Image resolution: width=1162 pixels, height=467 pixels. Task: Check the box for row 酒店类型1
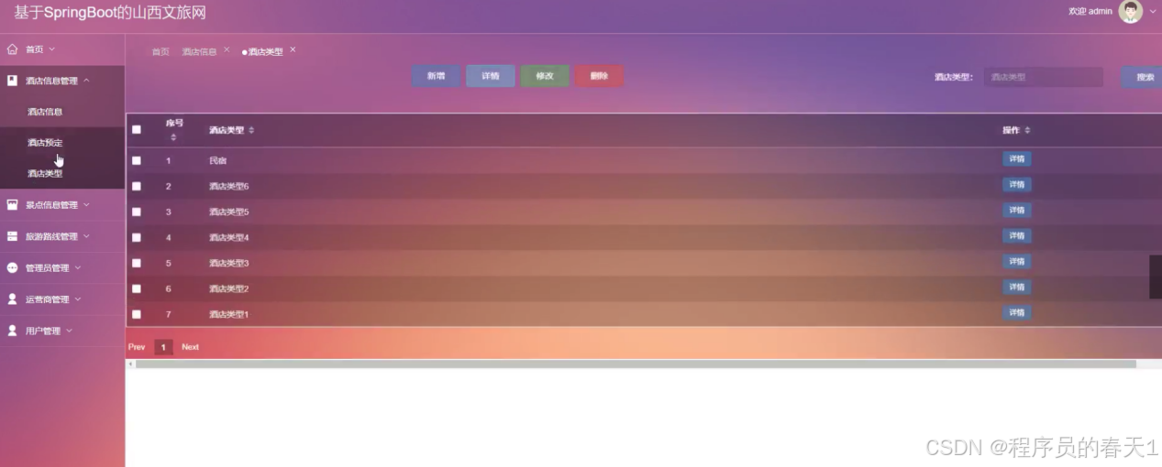coord(137,314)
